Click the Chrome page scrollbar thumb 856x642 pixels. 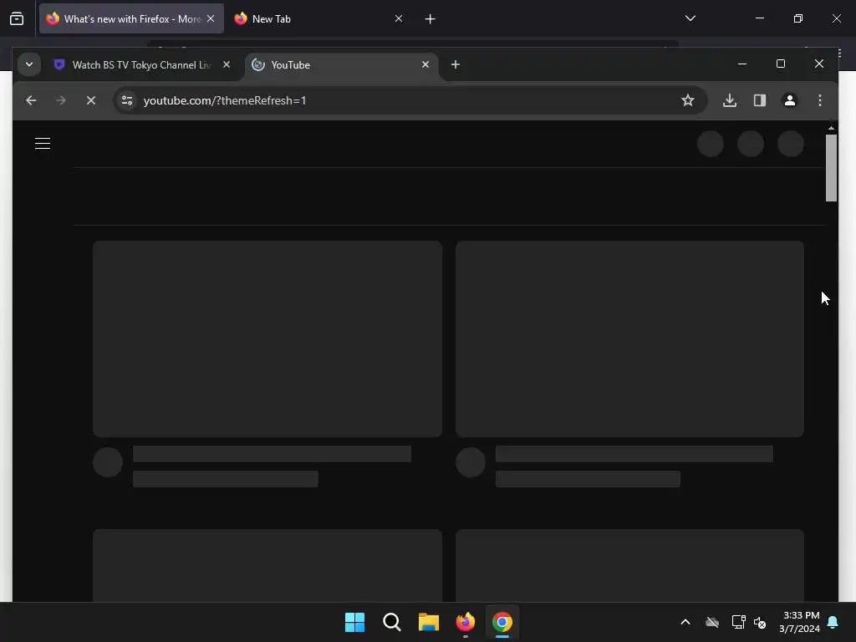point(831,168)
